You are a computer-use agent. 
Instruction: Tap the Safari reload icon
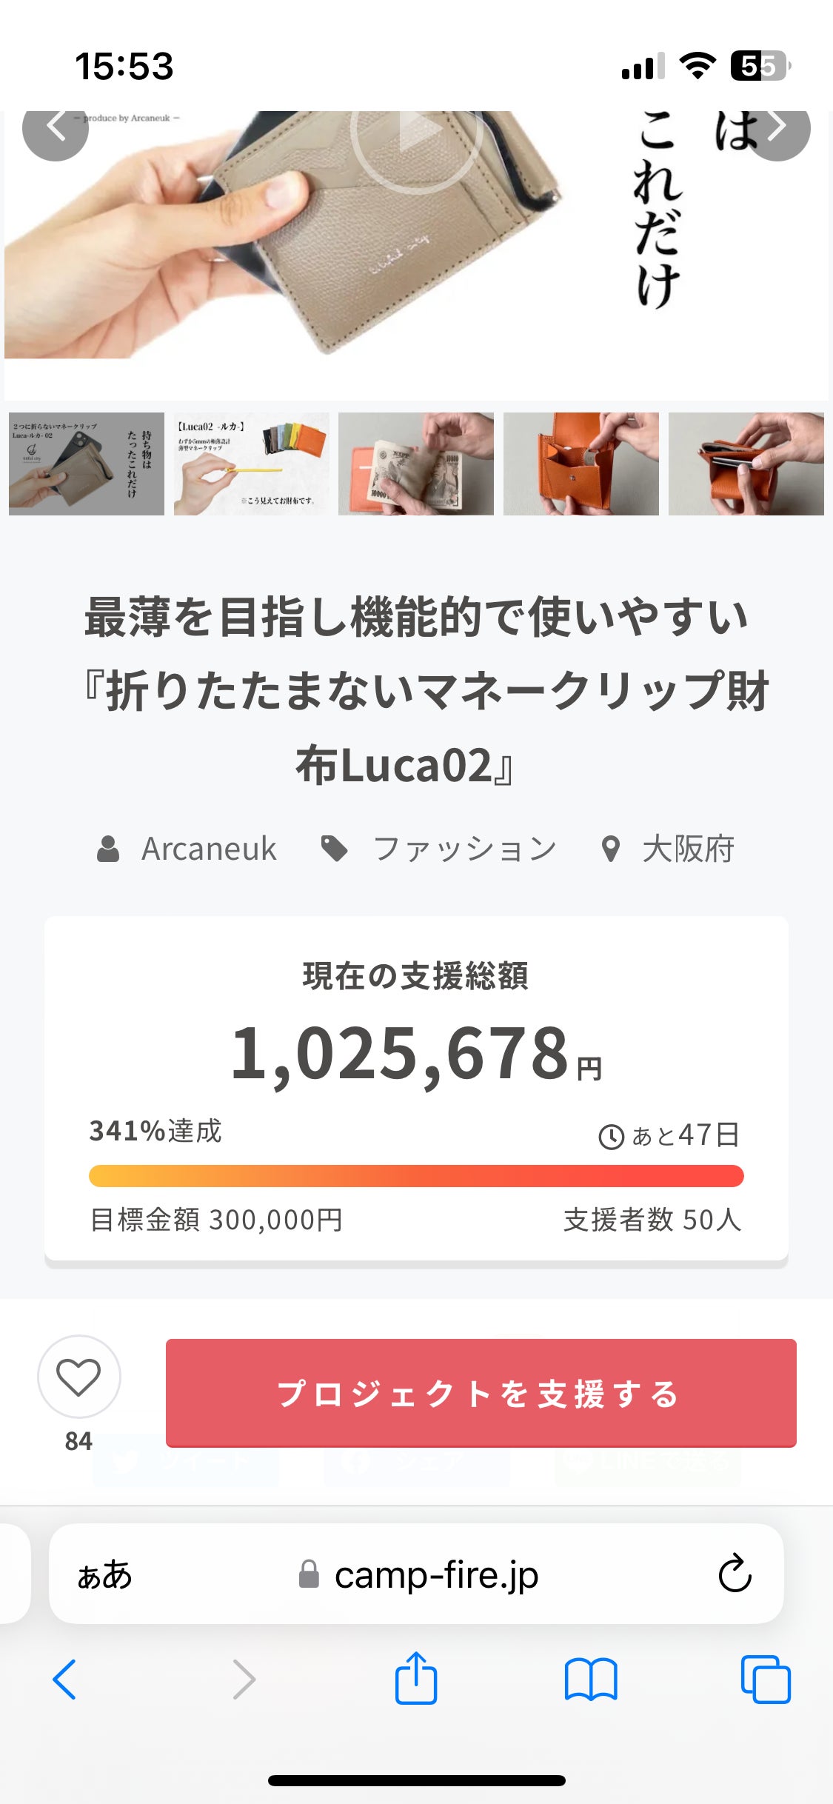pos(735,1574)
